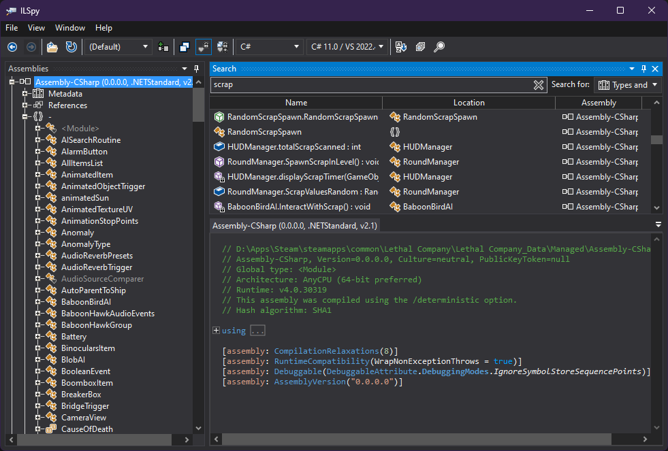
Task: Click the Sort assembly list icon
Action: coord(402,47)
